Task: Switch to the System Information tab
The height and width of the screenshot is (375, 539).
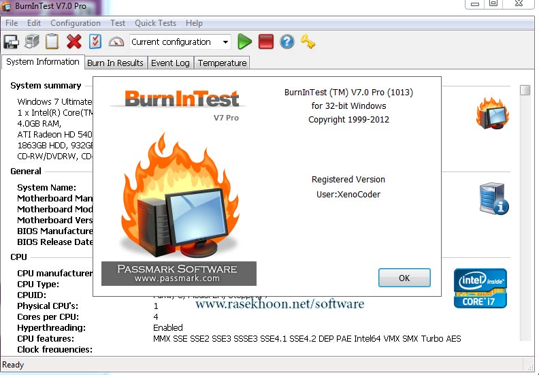Action: pyautogui.click(x=43, y=62)
